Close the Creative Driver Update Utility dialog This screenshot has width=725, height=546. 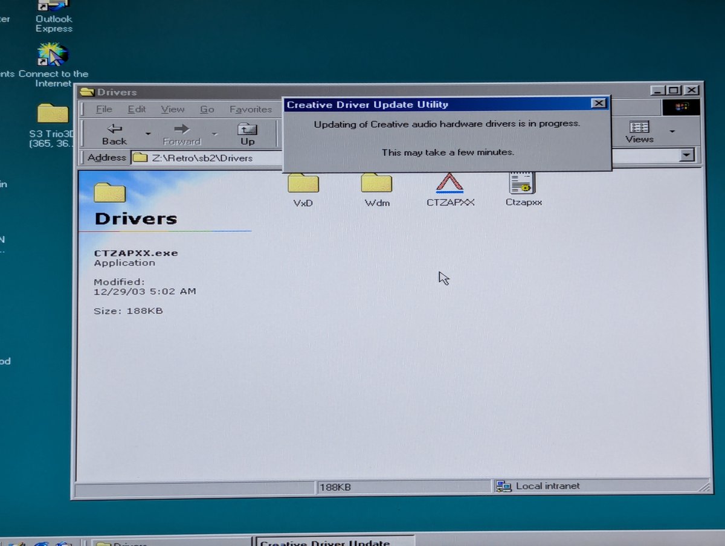[598, 103]
